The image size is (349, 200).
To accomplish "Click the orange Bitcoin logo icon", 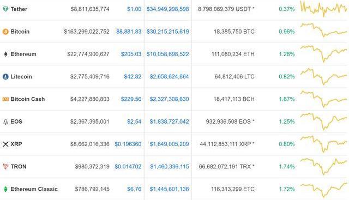I will (x=5, y=32).
